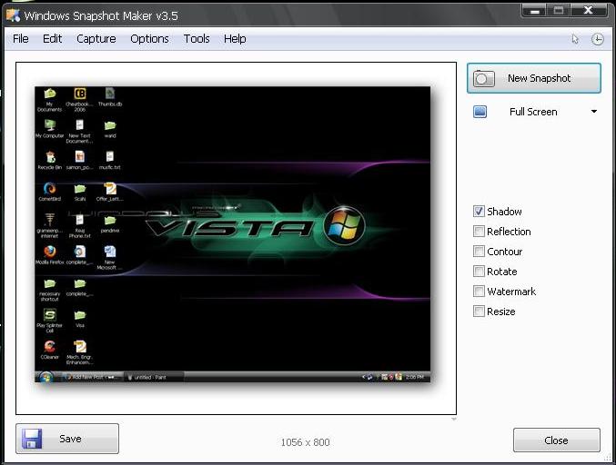Click the blue Full Screen mode icon
This screenshot has height=465, width=616.
click(480, 112)
